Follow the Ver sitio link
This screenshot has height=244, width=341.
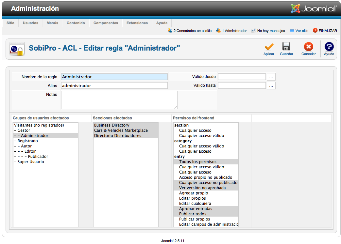pos(302,31)
